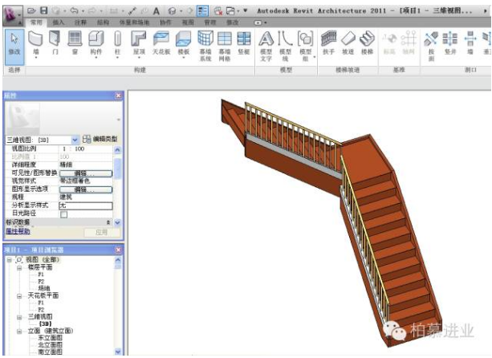Select the 天花板 (Ceiling) tool

pos(161,43)
